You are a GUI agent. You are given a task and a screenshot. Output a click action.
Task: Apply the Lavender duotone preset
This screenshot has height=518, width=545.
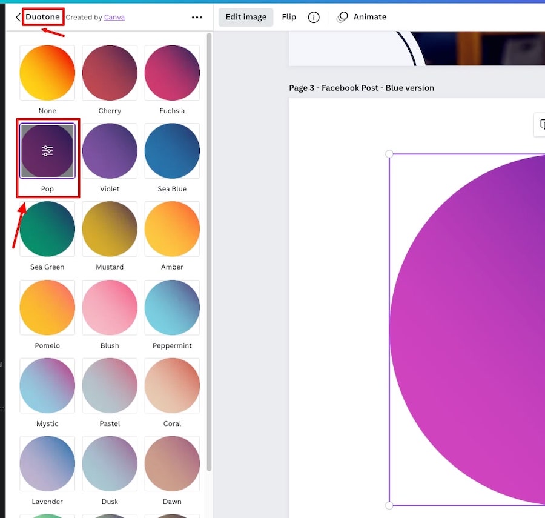tap(47, 463)
